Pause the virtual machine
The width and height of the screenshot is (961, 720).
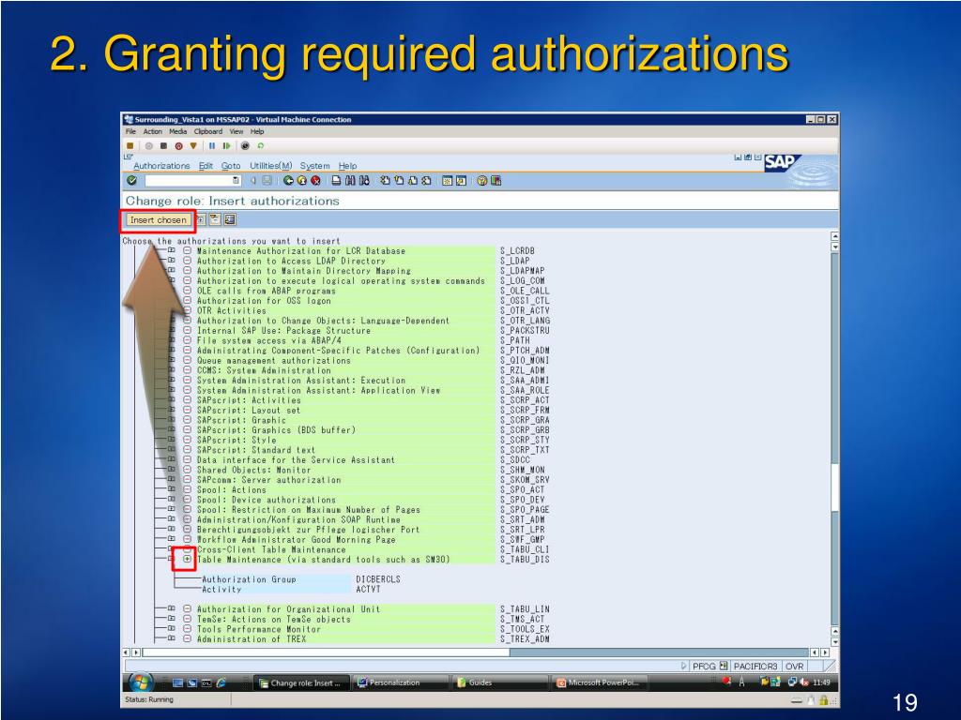tap(212, 146)
